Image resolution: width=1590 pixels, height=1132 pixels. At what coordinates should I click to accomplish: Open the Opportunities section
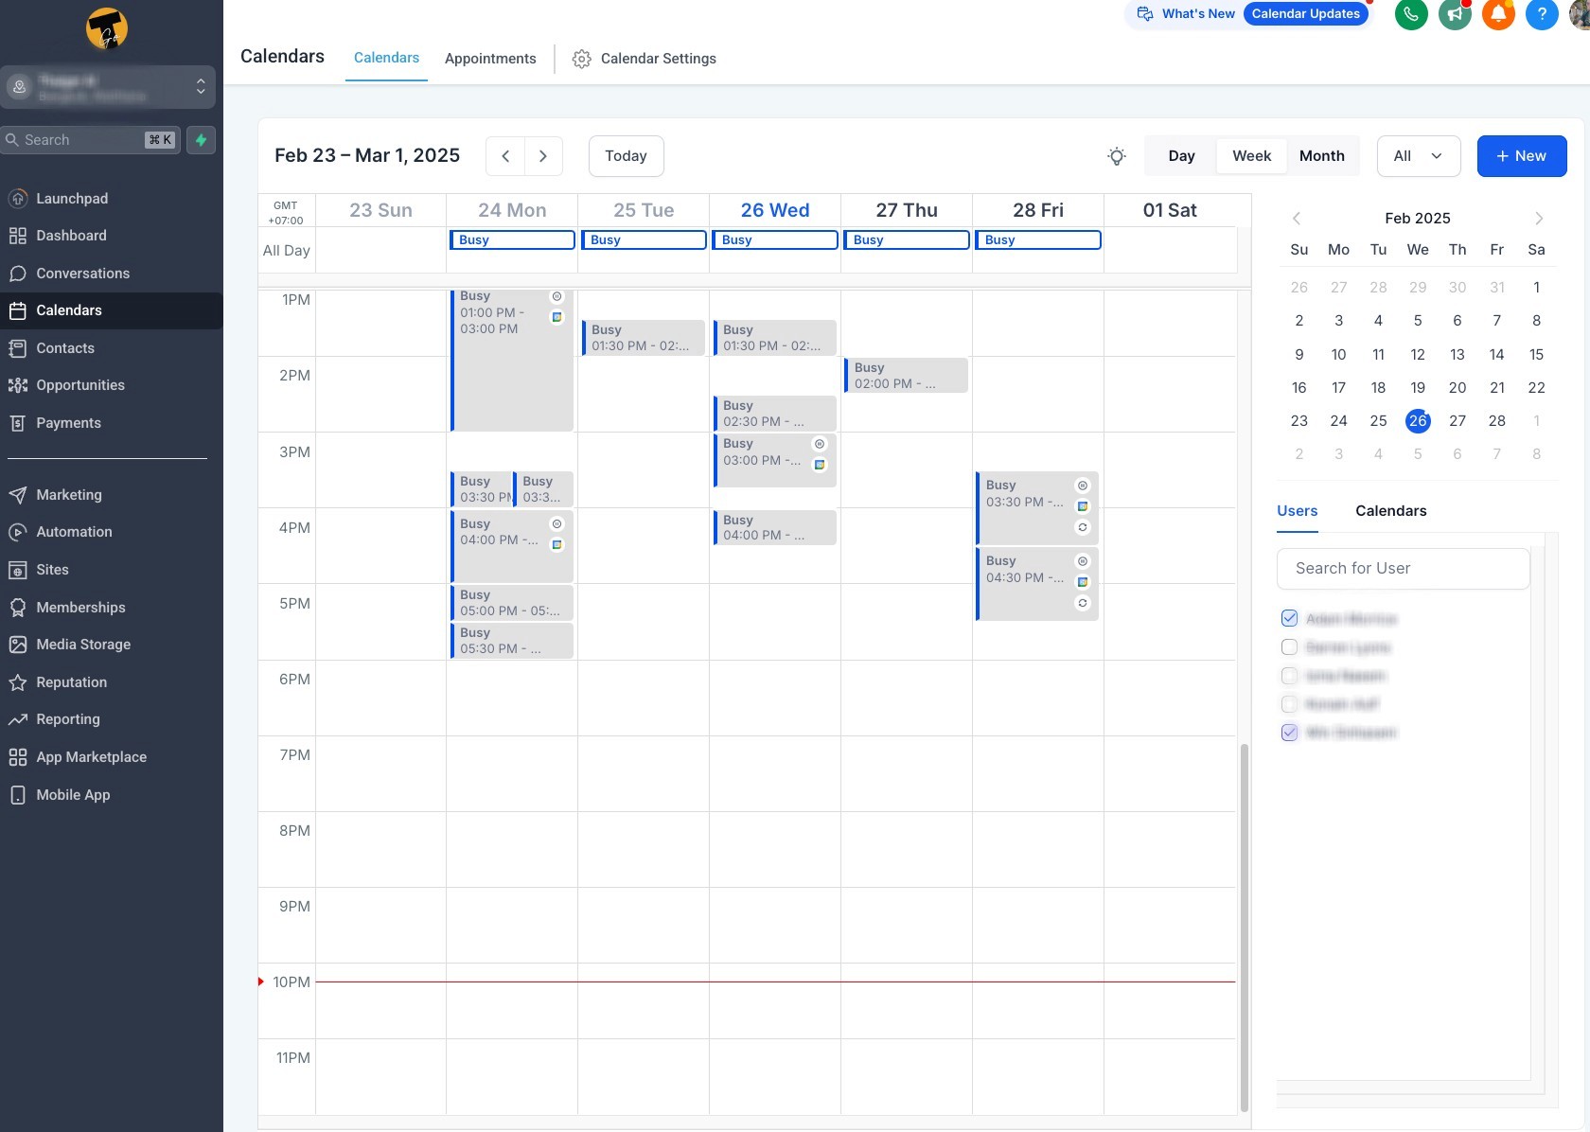coord(80,385)
